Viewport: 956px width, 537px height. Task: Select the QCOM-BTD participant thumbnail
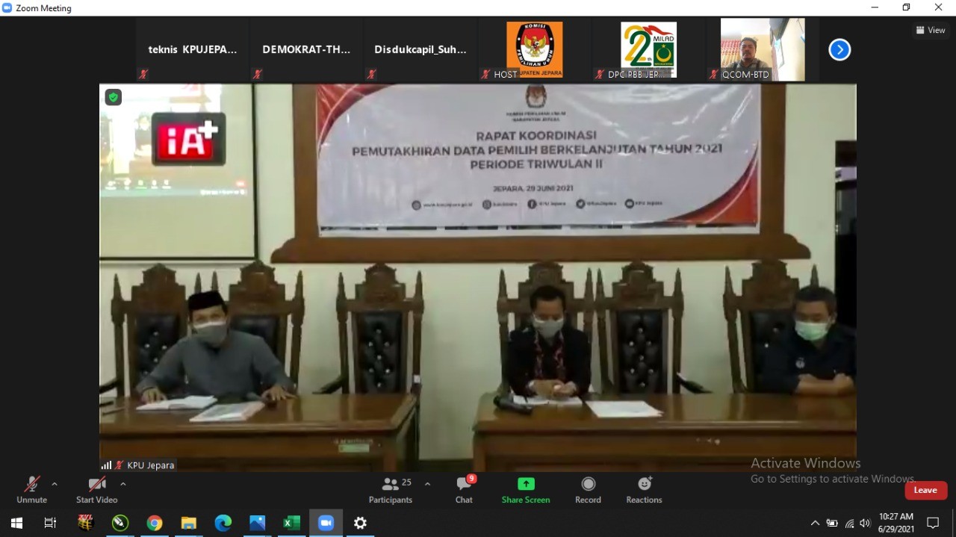763,49
